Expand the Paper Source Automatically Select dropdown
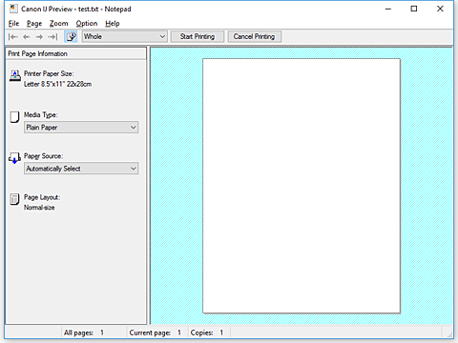The image size is (458, 343). [x=81, y=169]
